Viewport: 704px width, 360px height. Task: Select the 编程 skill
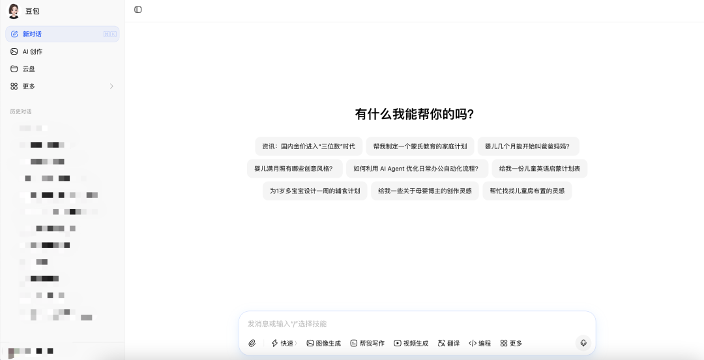[480, 344]
